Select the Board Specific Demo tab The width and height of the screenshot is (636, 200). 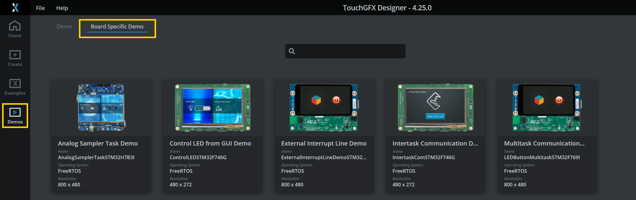point(117,27)
